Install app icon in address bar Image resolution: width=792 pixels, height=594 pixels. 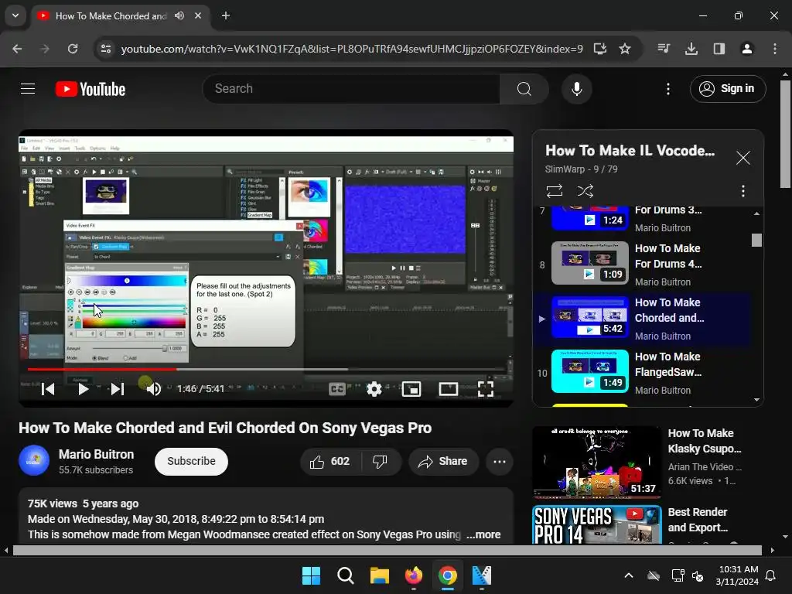599,49
